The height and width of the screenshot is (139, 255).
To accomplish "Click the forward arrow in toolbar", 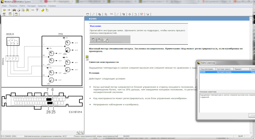I will tap(9, 10).
